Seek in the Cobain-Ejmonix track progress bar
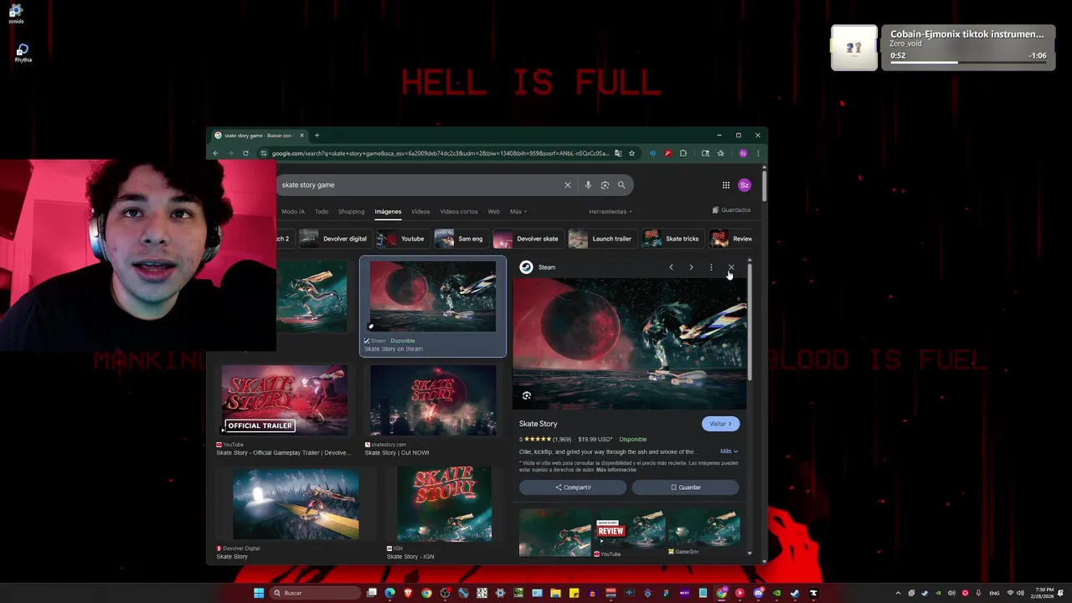Viewport: 1072px width, 603px height. pos(968,62)
